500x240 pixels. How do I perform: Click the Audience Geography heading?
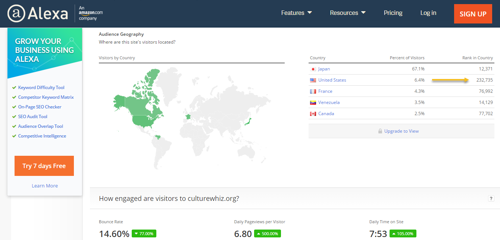(x=121, y=34)
